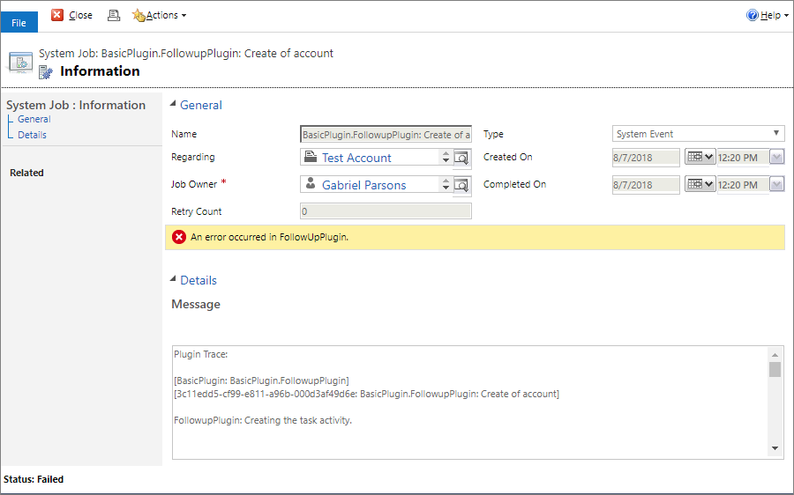Click the red Close icon in toolbar
This screenshot has width=794, height=495.
58,15
